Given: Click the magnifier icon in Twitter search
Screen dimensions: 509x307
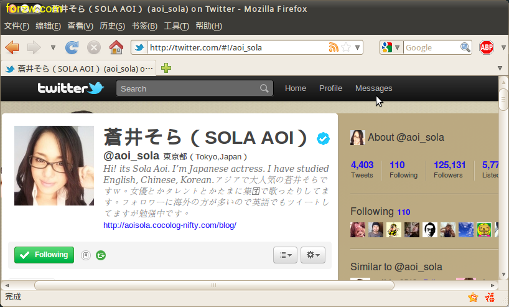Looking at the screenshot, I should pos(264,88).
